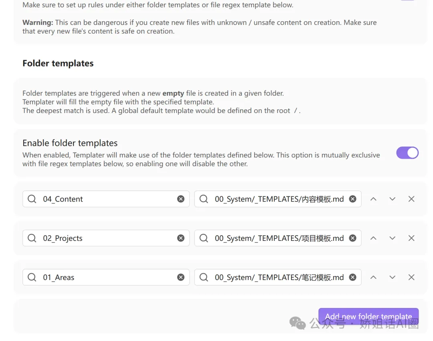Remove the 02_Projects folder template row
Screen dimensions: 433x341
pos(411,238)
